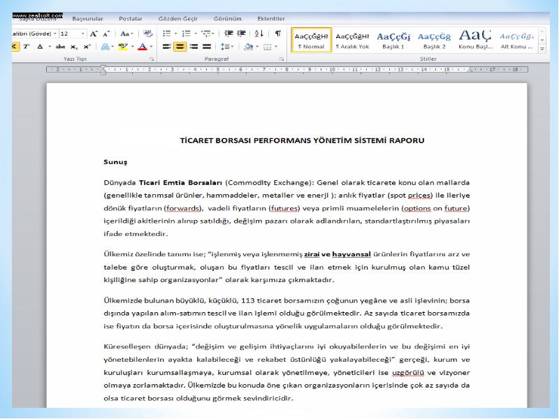Screen dimensions: 559x419
Task: Click the right indent marker on ruler
Action: point(470,70)
